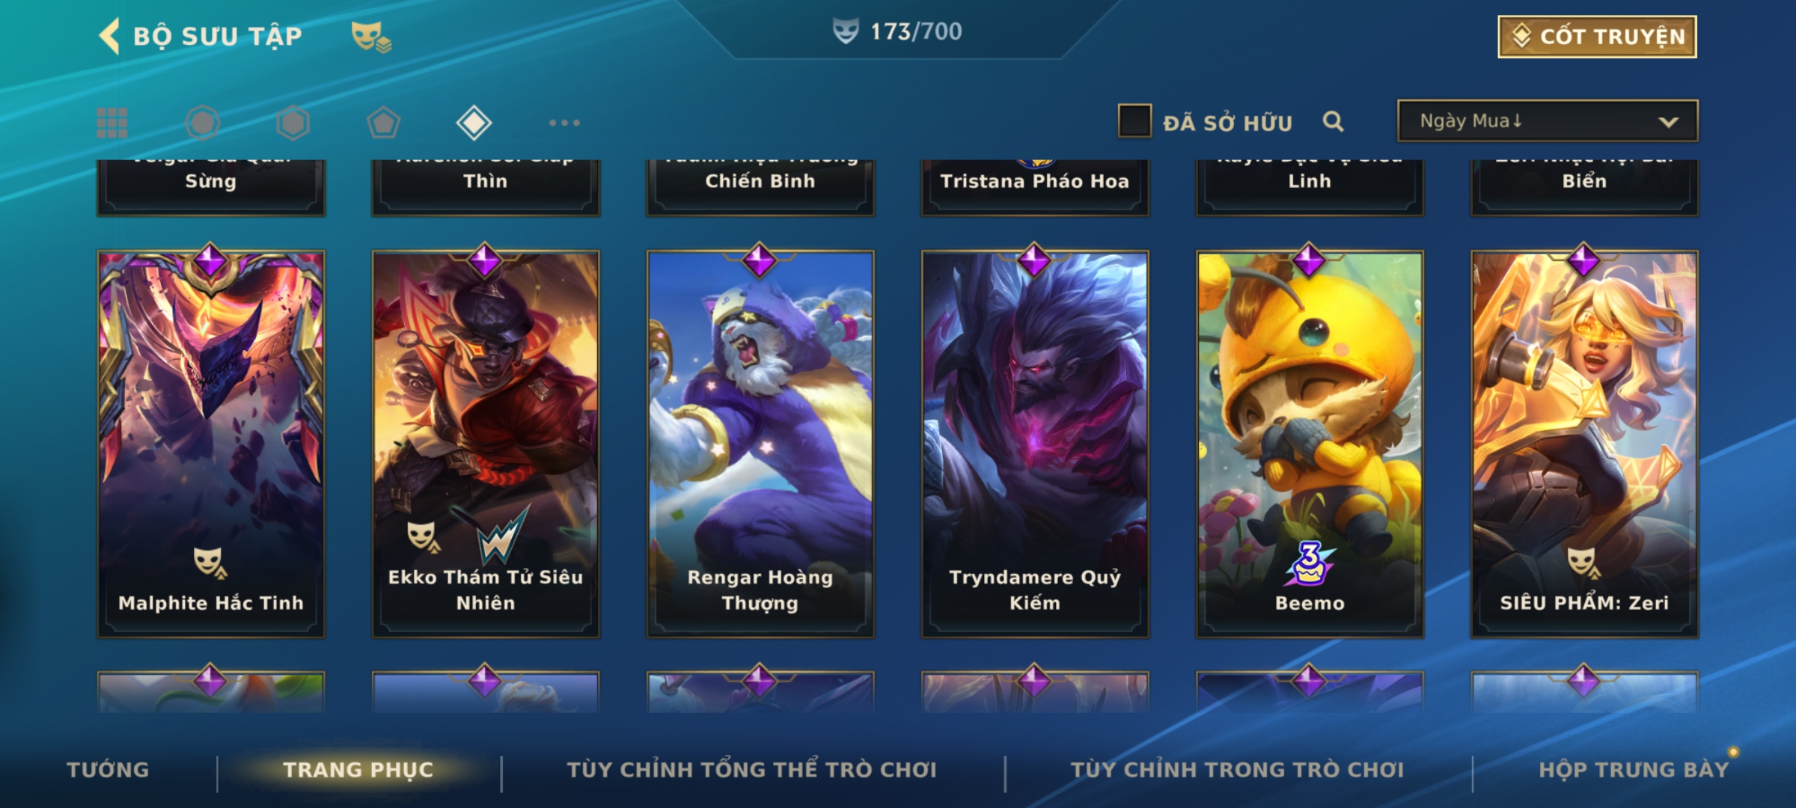The height and width of the screenshot is (808, 1796).
Task: Open the Tùy Chỉnh Trong Trò Chơi tab
Action: click(1237, 770)
